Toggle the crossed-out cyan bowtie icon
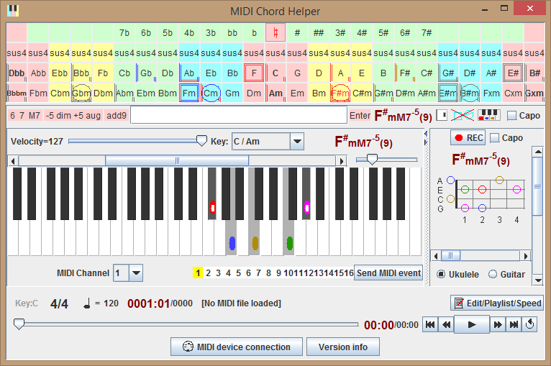This screenshot has height=366, width=551. 462,115
